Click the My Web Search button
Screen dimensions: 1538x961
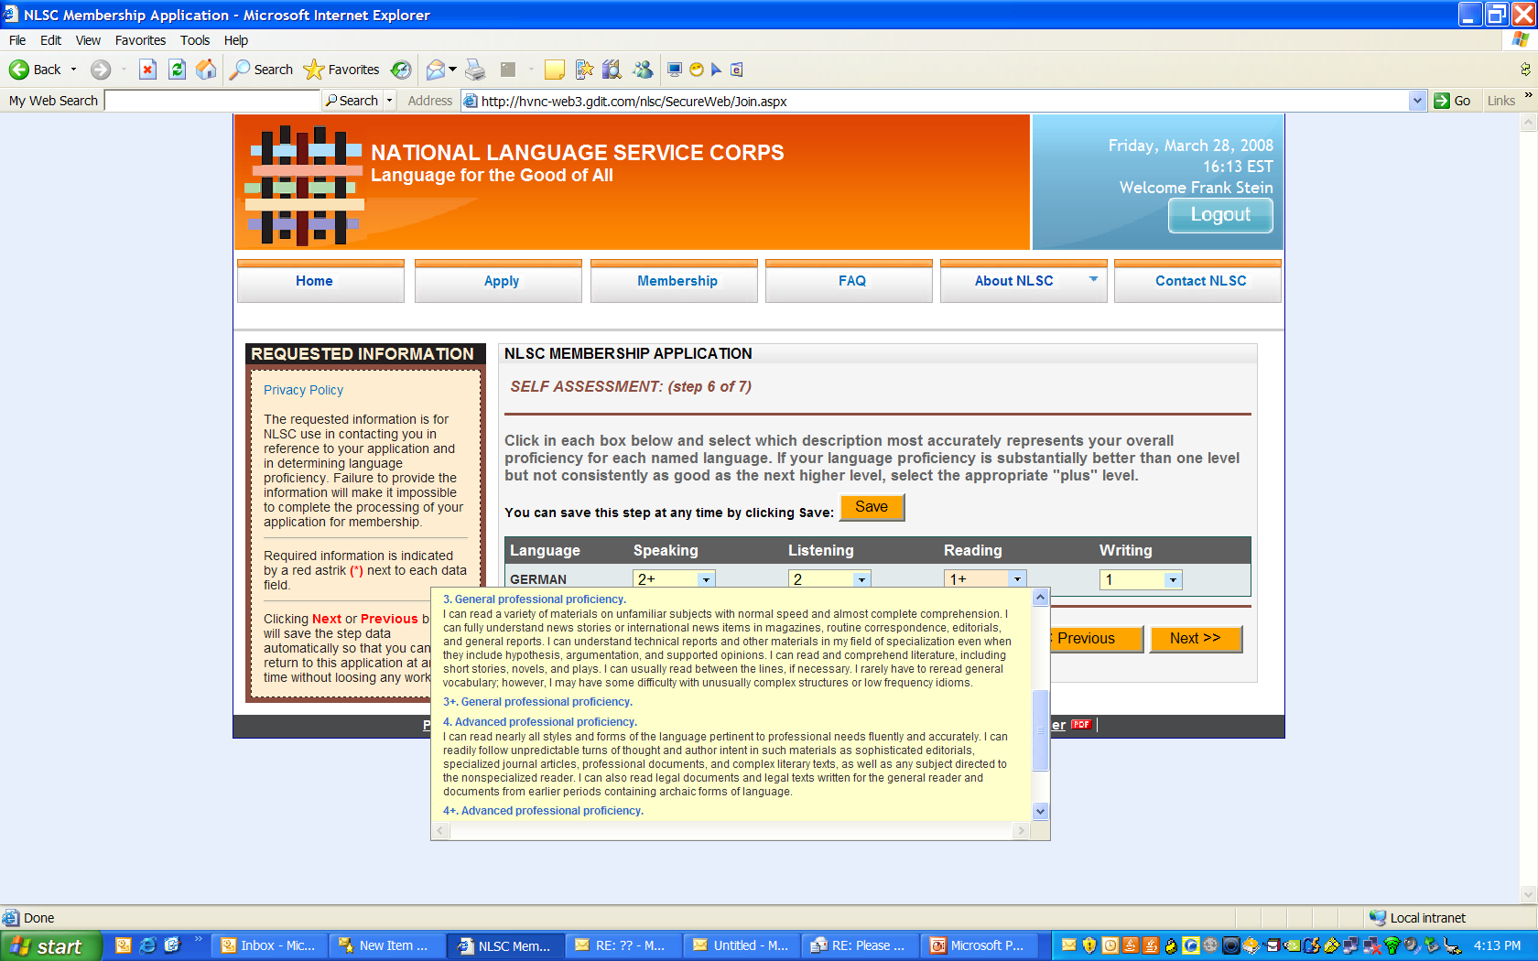point(352,101)
